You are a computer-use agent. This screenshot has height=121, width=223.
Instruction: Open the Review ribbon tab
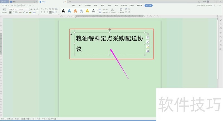click(x=102, y=6)
